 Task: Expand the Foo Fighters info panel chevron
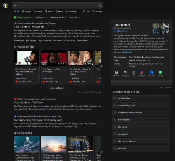point(141,83)
